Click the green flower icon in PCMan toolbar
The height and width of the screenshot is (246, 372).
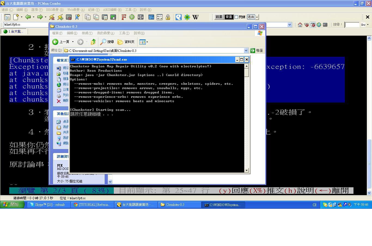point(187,17)
